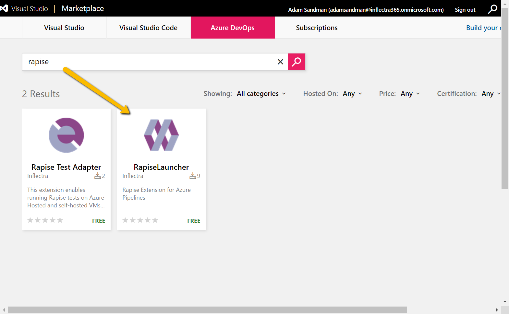
Task: Click the scroll right arrow
Action: (x=497, y=310)
